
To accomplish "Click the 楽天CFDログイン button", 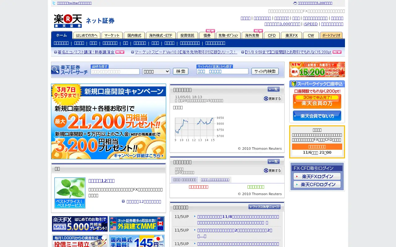I will pos(317,184).
